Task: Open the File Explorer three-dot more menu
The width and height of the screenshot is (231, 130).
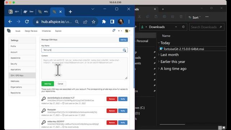Action: [x=207, y=17]
